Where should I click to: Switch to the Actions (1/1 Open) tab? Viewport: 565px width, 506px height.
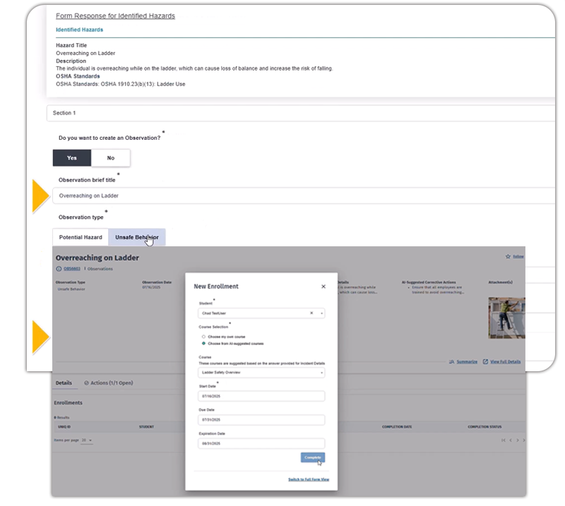click(x=108, y=383)
